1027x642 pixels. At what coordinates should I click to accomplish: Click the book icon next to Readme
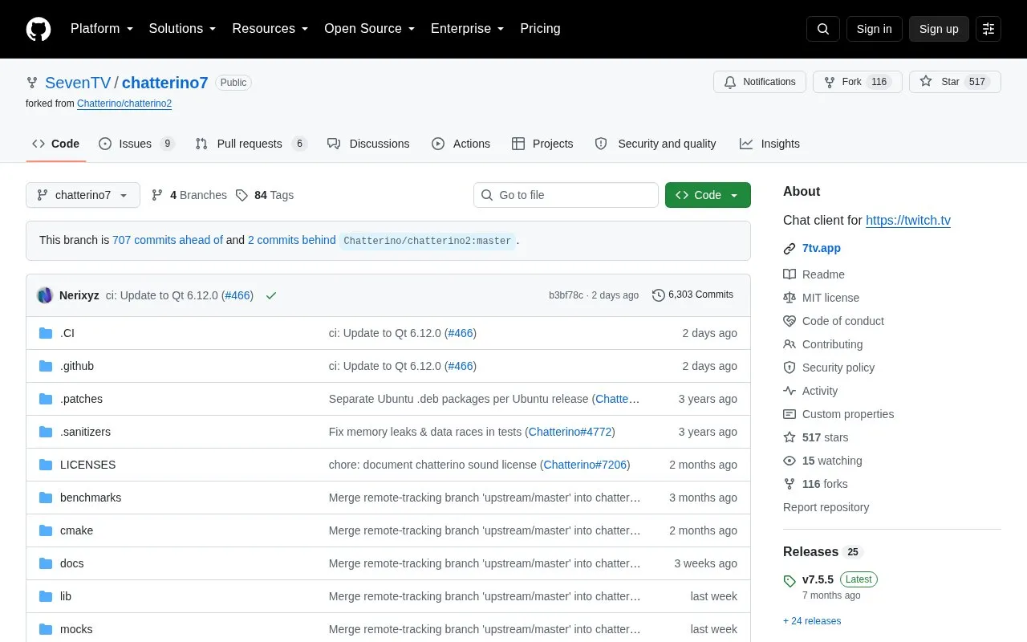[x=790, y=274]
